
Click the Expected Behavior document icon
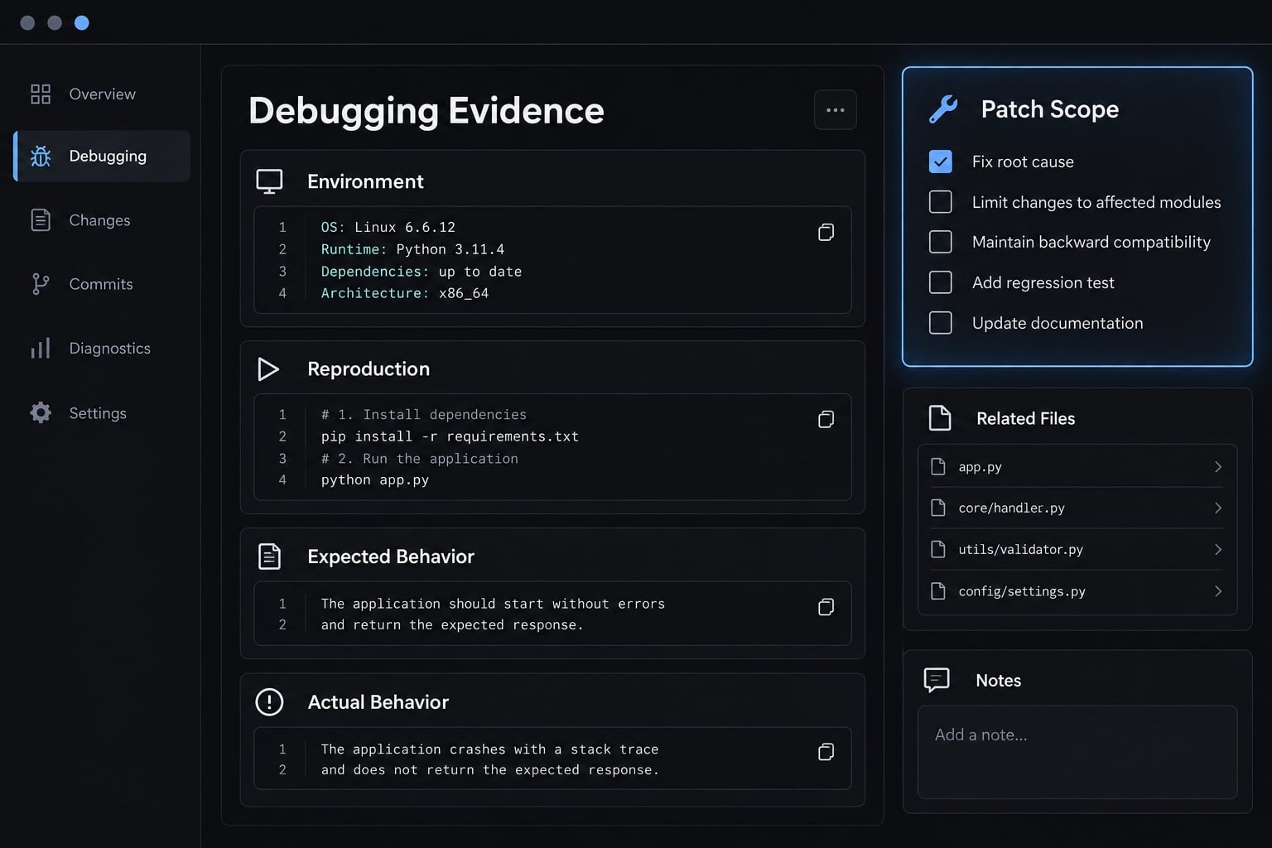coord(269,556)
